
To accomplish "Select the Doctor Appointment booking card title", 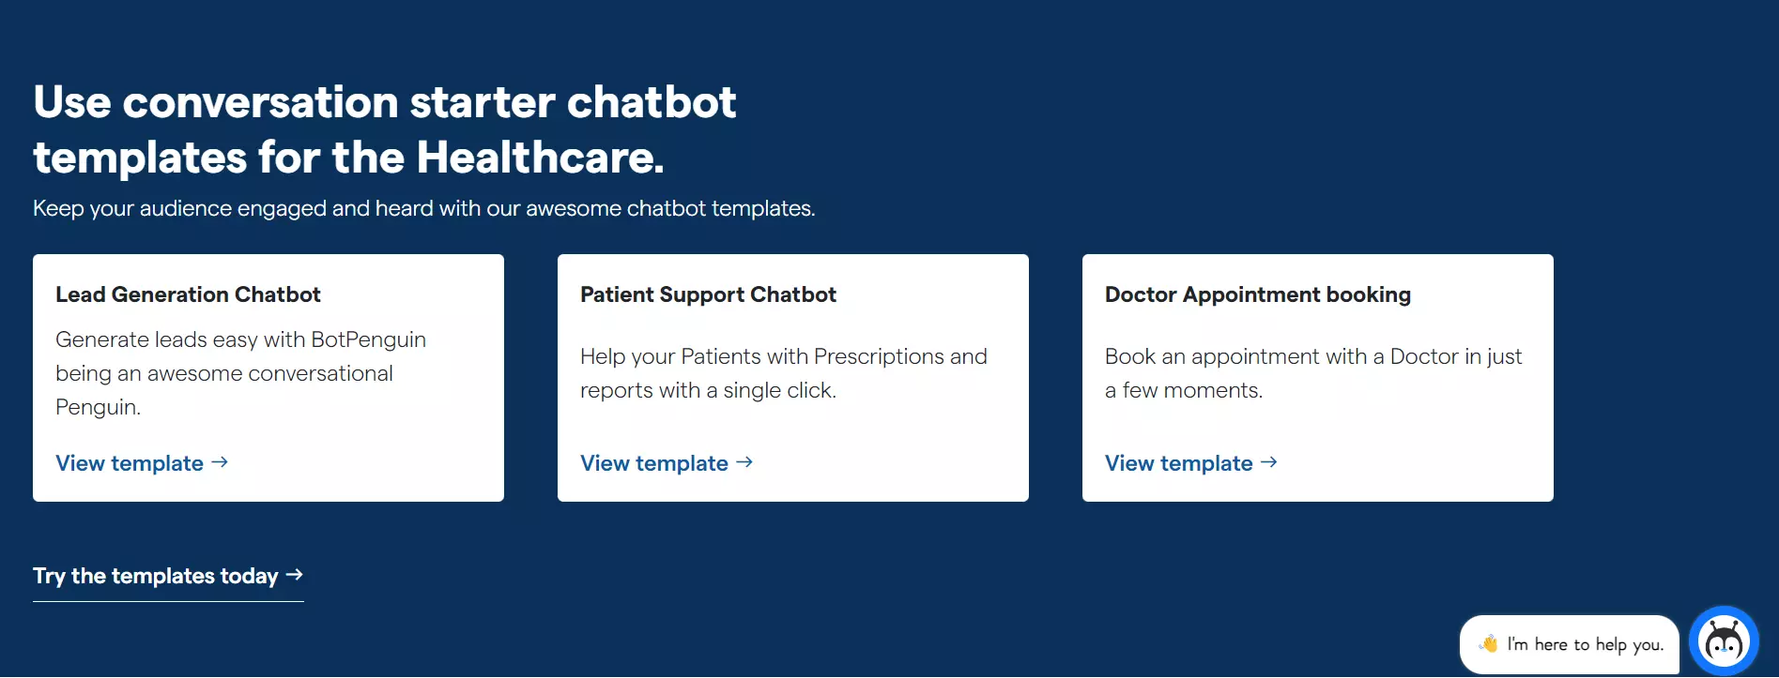I will (x=1258, y=294).
